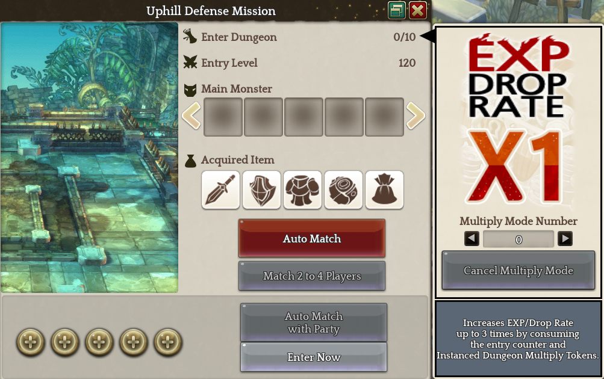Click the Enter Now button
The image size is (604, 379).
[314, 357]
